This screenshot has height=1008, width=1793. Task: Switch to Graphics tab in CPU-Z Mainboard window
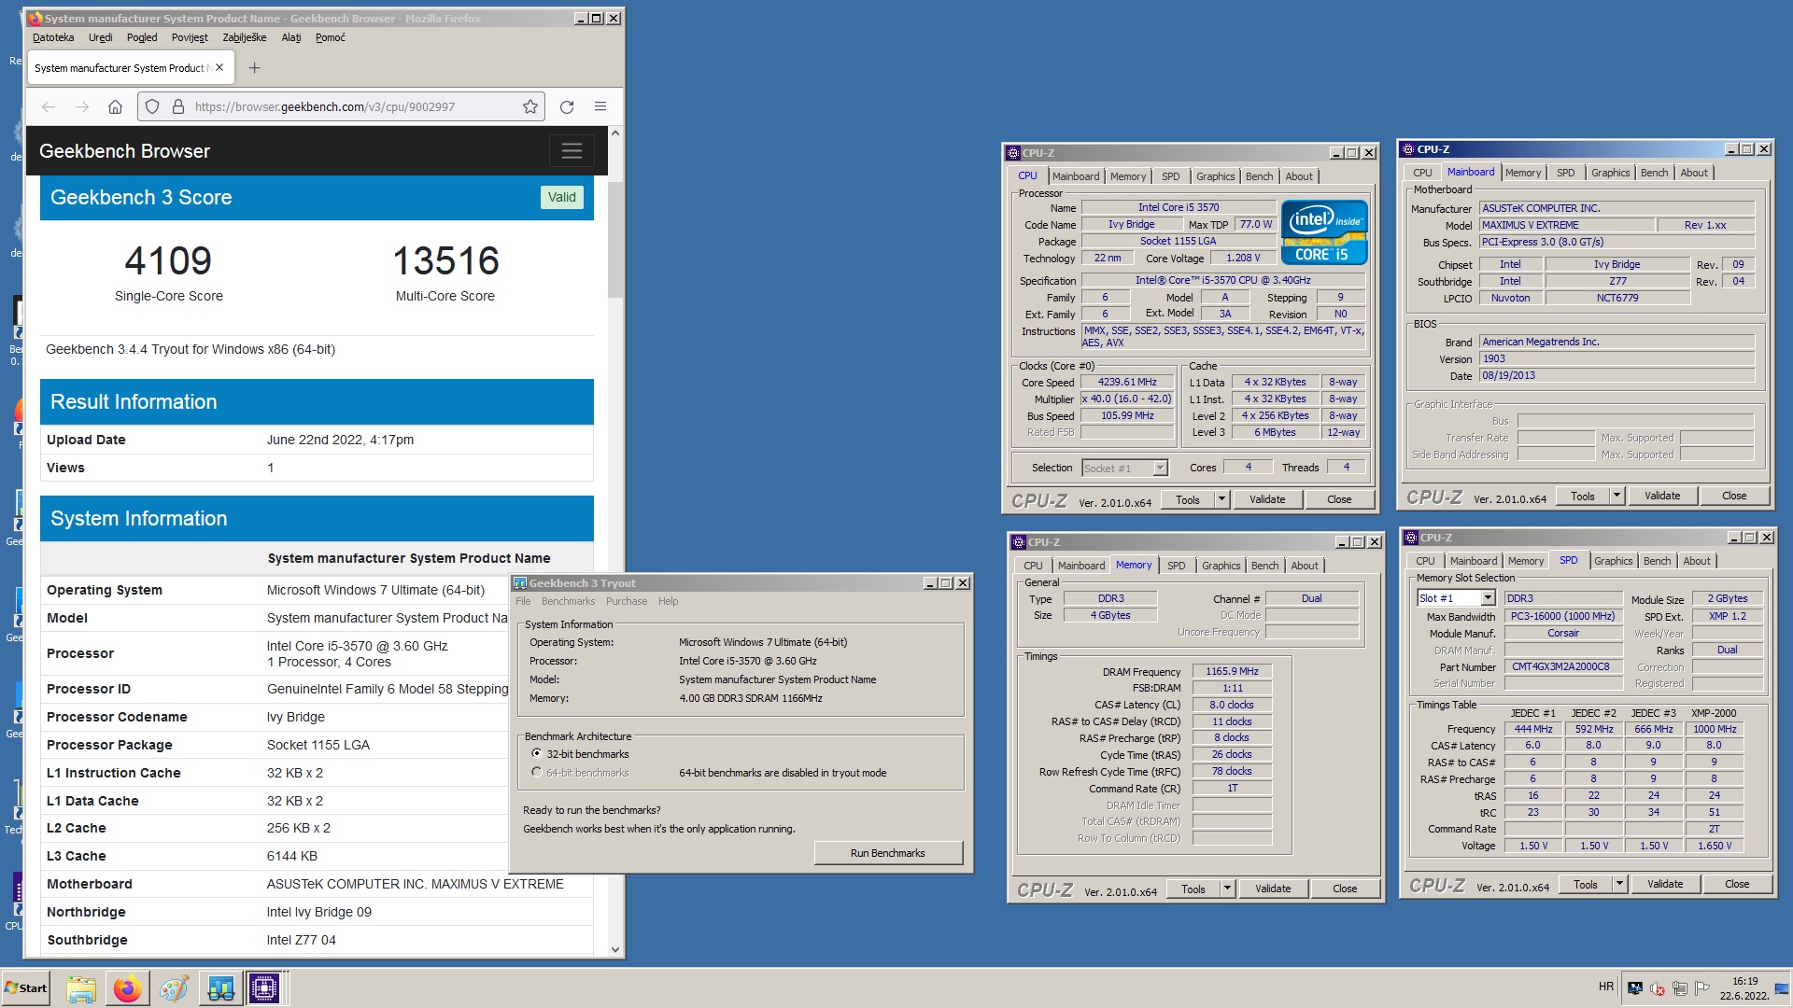(1610, 173)
